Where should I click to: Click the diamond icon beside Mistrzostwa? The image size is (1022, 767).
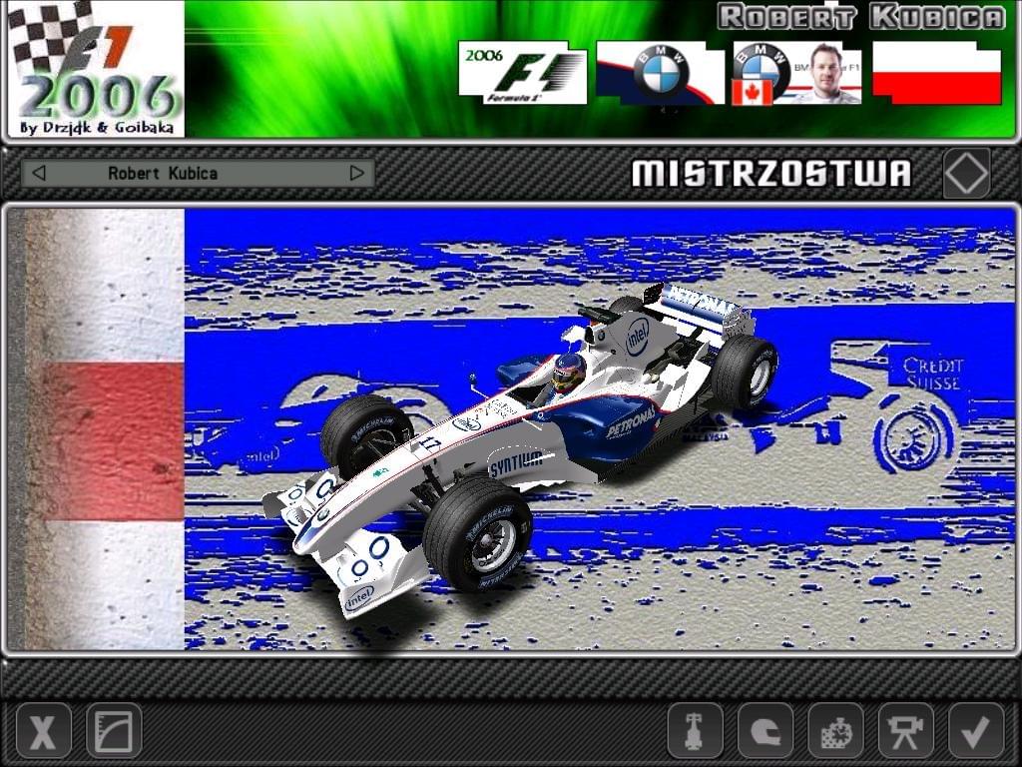click(966, 174)
